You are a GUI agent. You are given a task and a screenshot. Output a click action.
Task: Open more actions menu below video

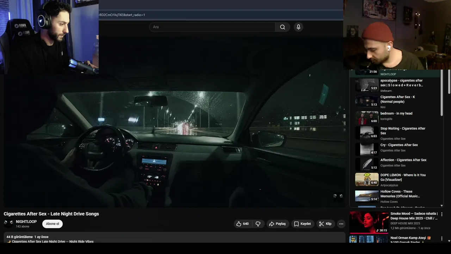341,224
